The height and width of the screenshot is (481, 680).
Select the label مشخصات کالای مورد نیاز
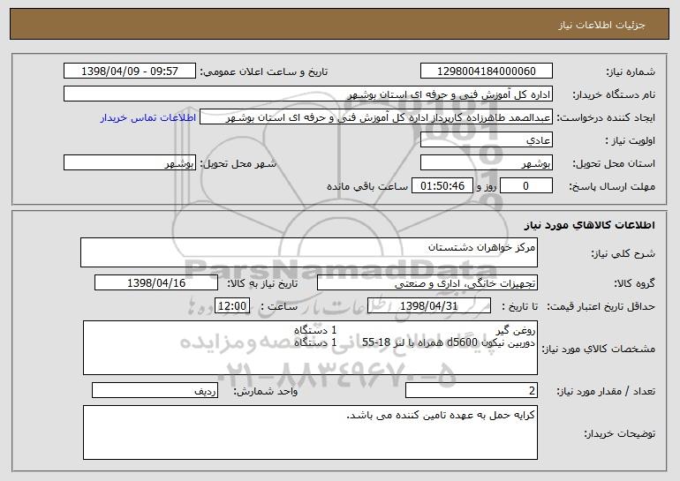click(599, 349)
